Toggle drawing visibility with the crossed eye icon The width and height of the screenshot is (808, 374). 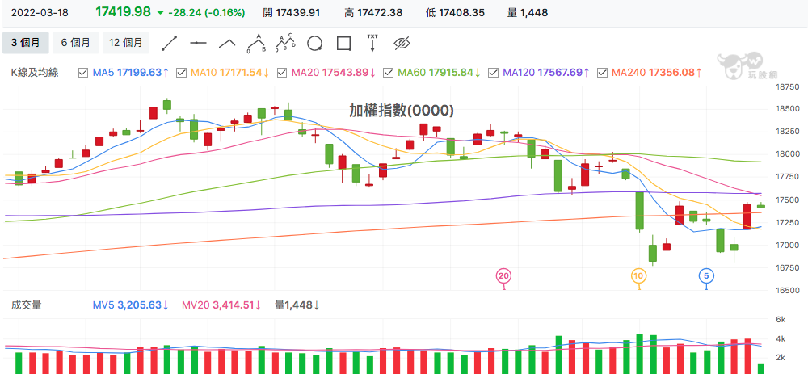pos(401,43)
